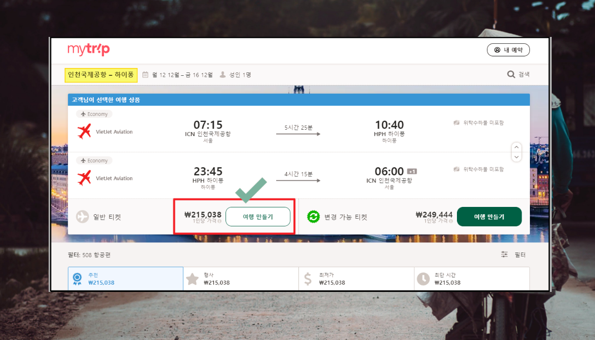Click price info icon under ₩215,038
Screen dimensions: 595x340
point(220,221)
